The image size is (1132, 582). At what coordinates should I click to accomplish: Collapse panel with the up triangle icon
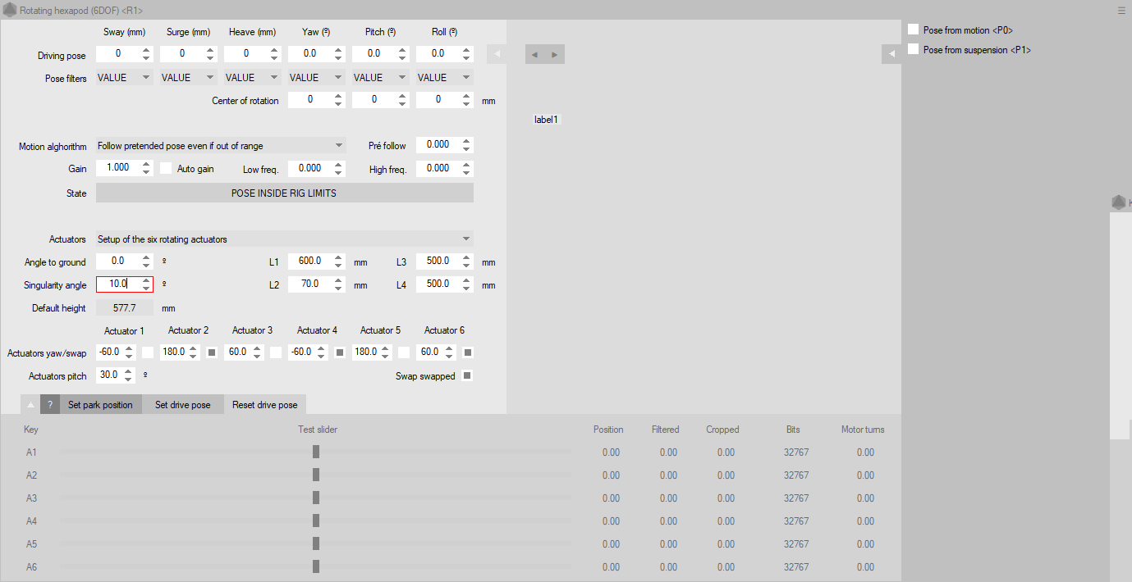(30, 405)
